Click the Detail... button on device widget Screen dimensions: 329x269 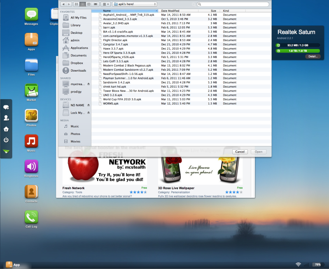(x=313, y=56)
